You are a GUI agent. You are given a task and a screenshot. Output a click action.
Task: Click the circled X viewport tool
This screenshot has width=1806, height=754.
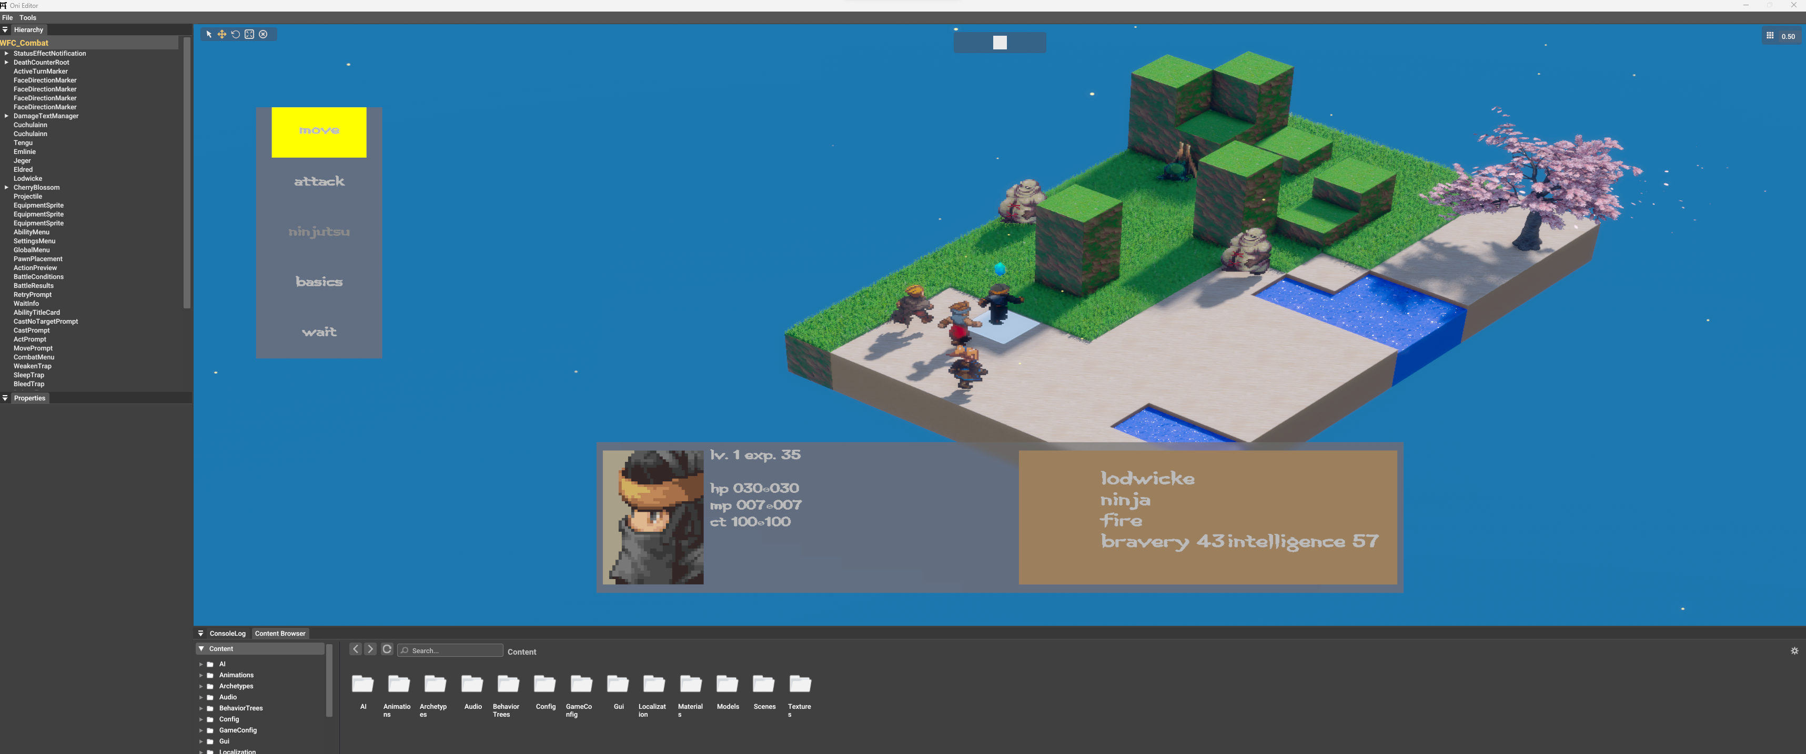click(x=263, y=34)
